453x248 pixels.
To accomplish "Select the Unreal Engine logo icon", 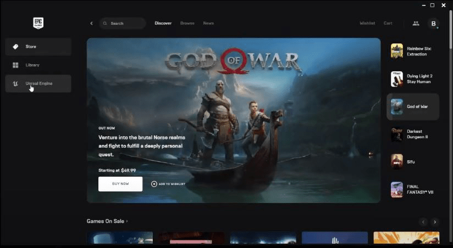I will 15,83.
